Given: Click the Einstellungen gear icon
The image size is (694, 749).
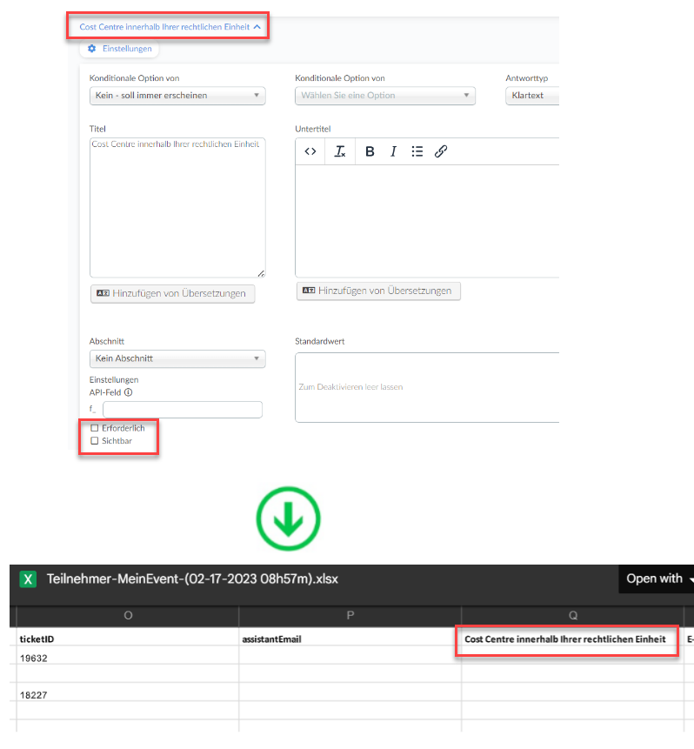Looking at the screenshot, I should coord(91,48).
